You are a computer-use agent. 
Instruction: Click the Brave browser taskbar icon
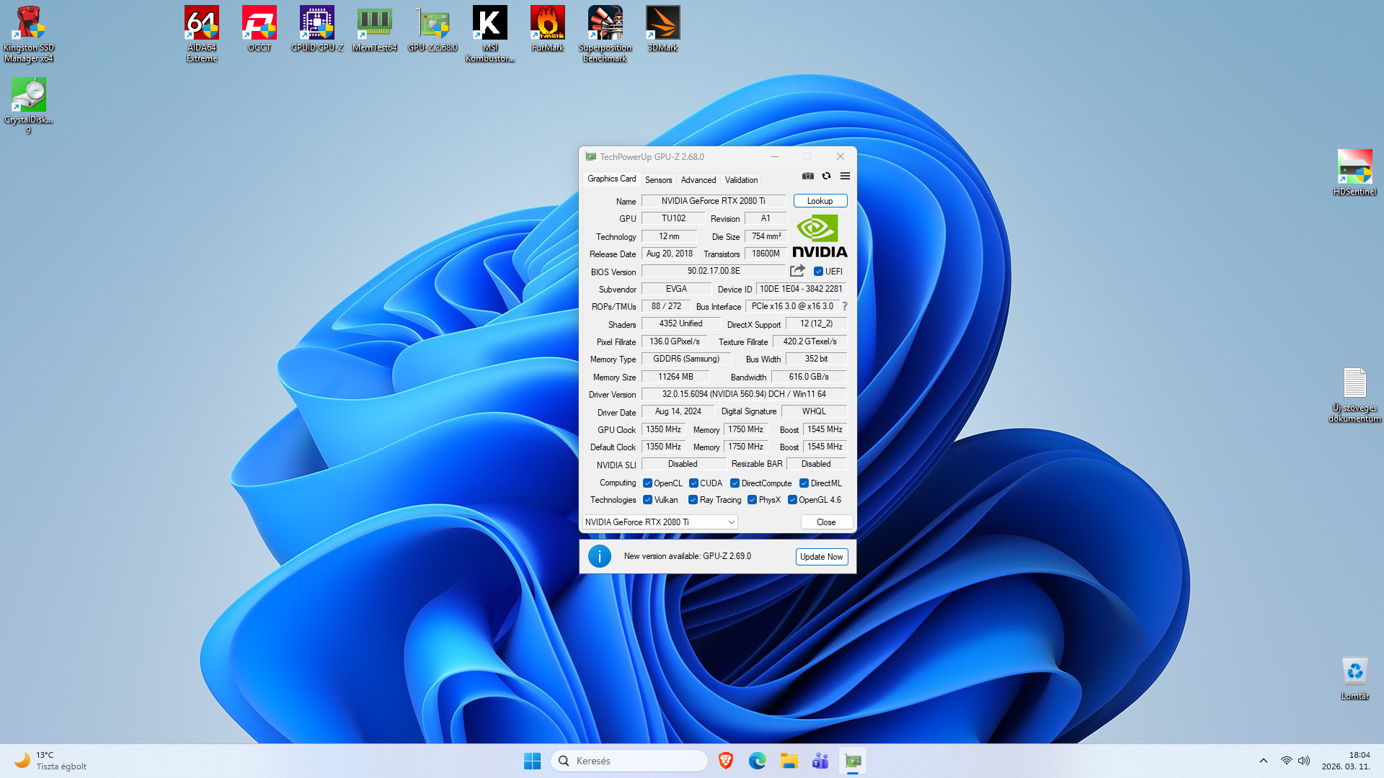pos(726,761)
